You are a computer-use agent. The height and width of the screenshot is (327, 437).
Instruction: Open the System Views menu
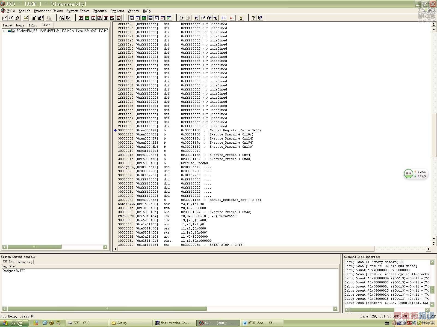(78, 11)
